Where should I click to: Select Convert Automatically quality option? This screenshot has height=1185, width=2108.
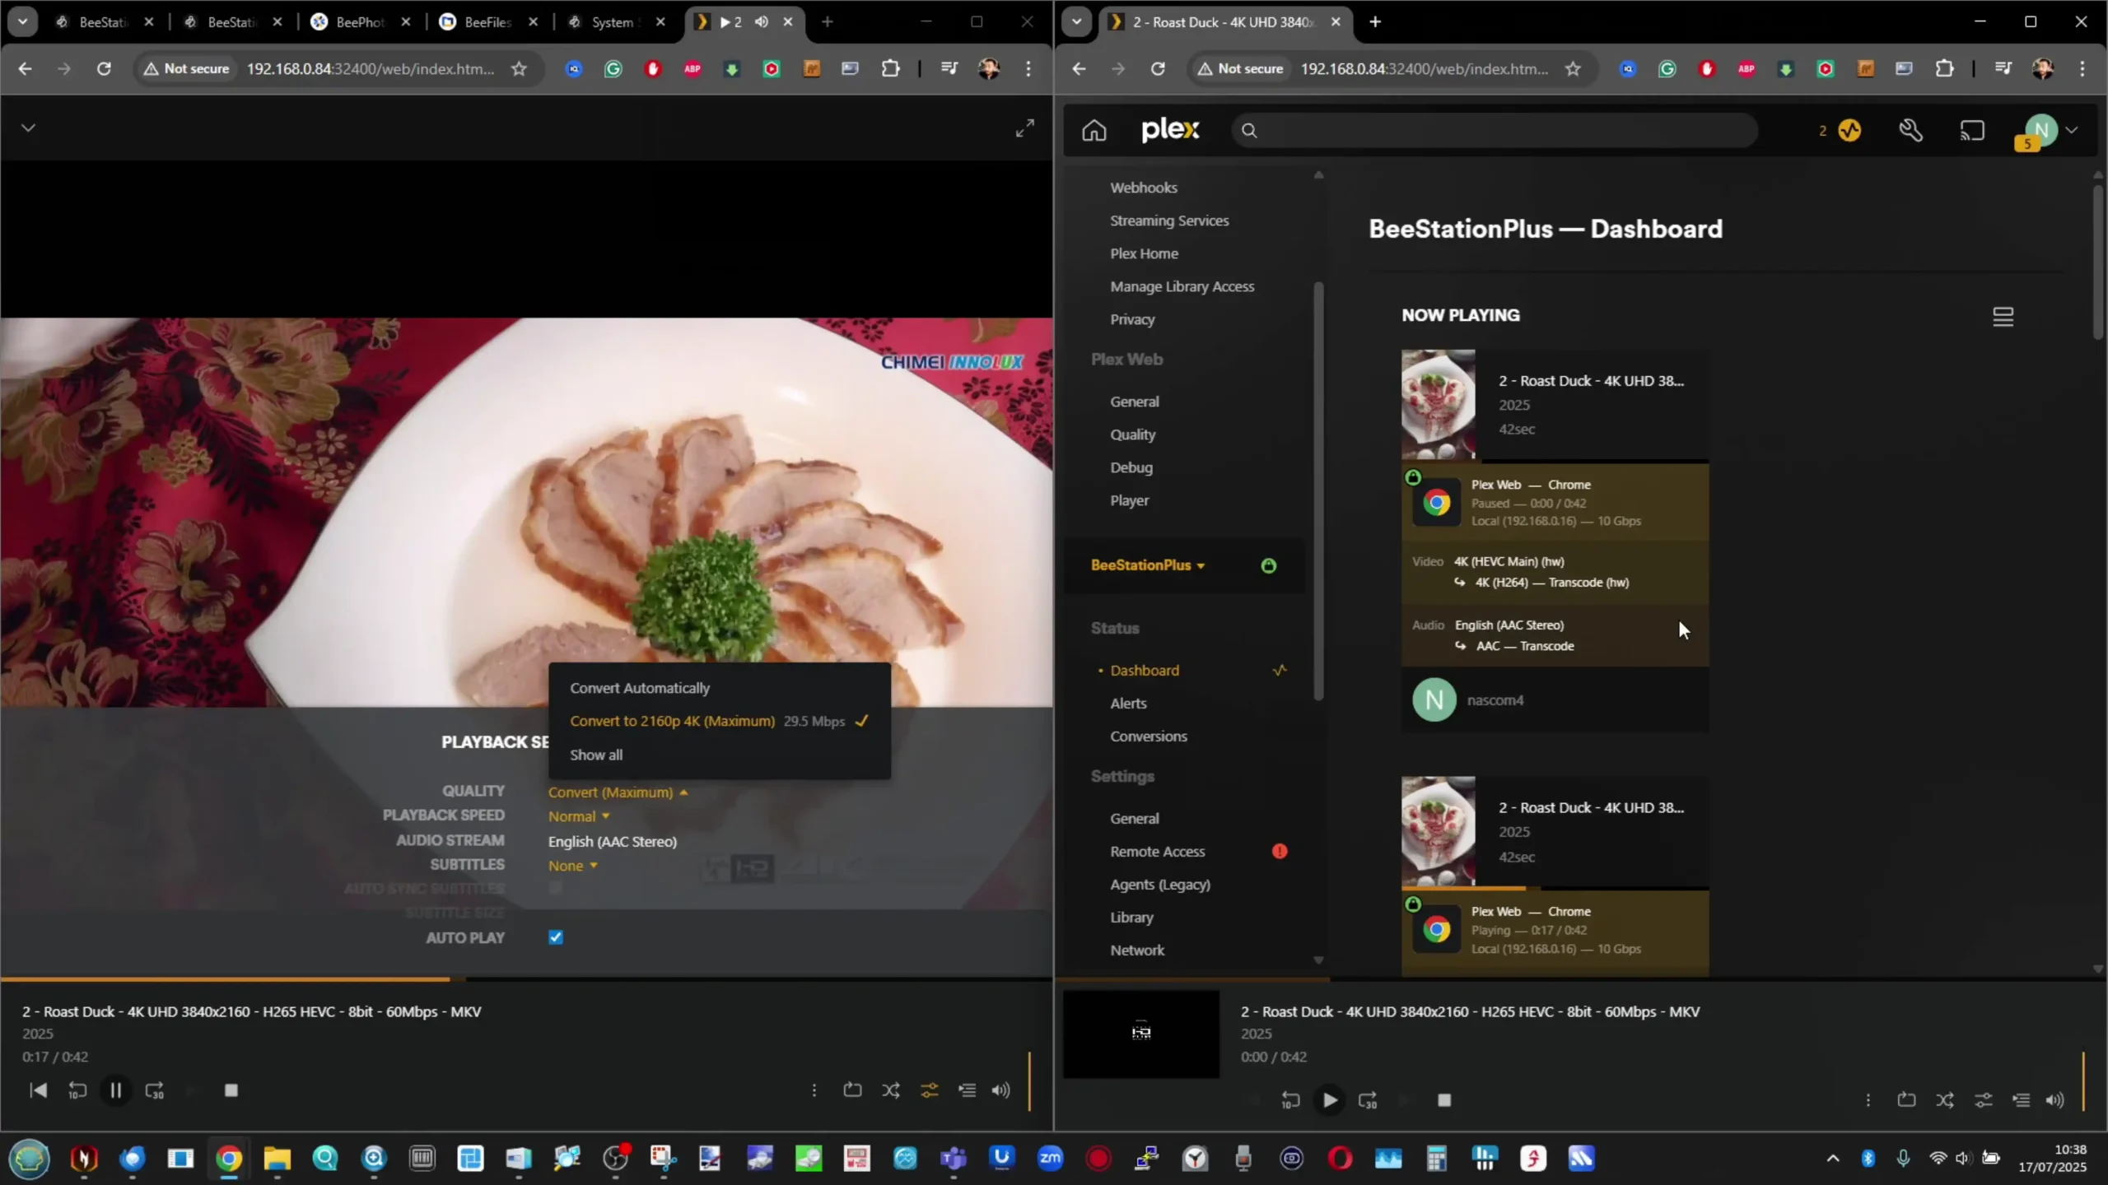(639, 688)
